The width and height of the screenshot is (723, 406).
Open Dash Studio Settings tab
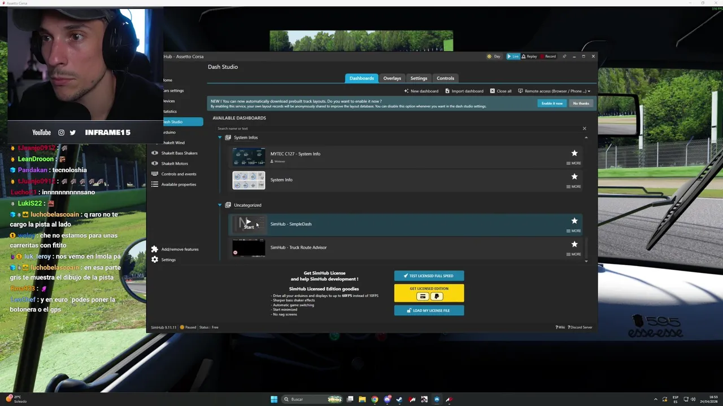(419, 78)
